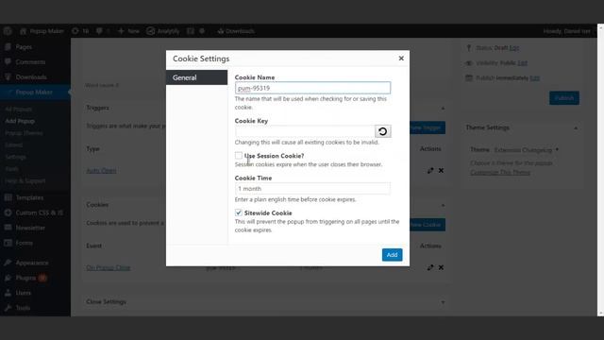The image size is (604, 340).
Task: Open Forms in the sidebar
Action: (24, 243)
